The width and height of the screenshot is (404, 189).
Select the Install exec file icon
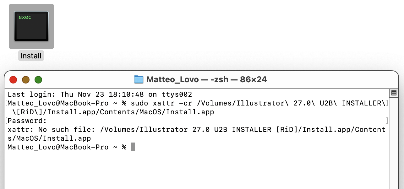(31, 26)
